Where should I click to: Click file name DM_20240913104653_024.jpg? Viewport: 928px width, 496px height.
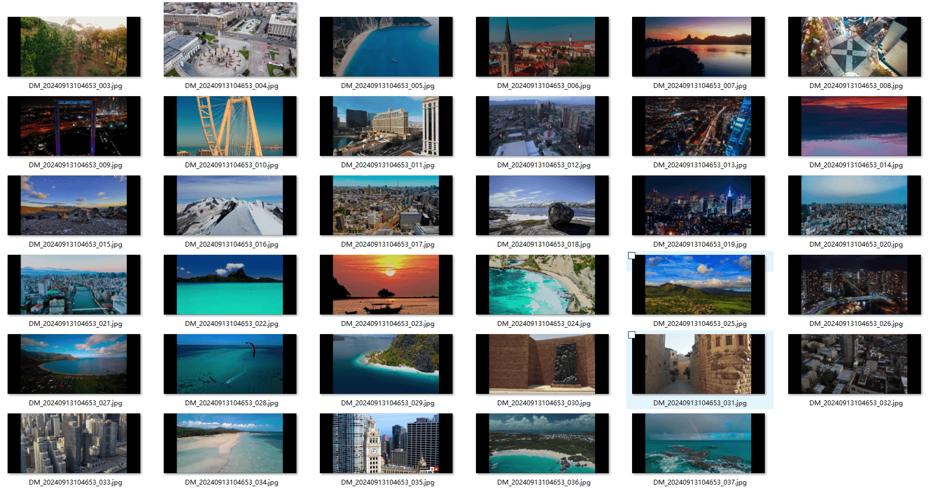544,324
